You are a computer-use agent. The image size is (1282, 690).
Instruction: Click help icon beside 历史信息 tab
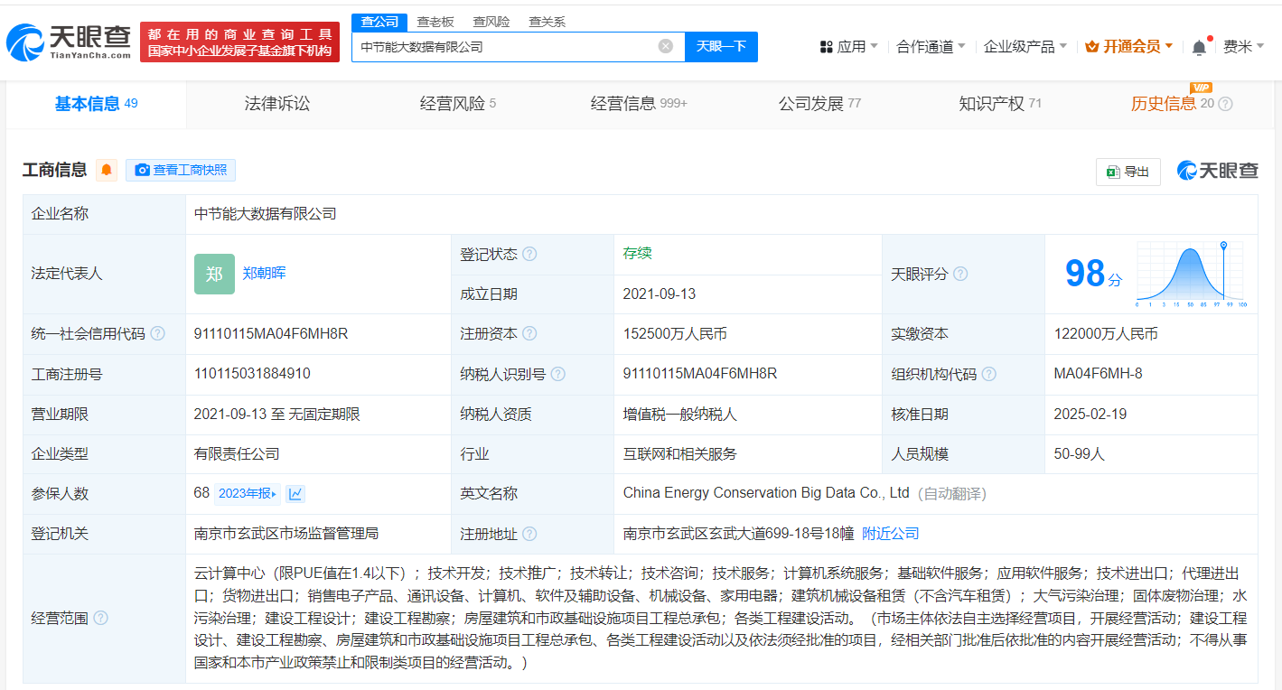(1225, 104)
